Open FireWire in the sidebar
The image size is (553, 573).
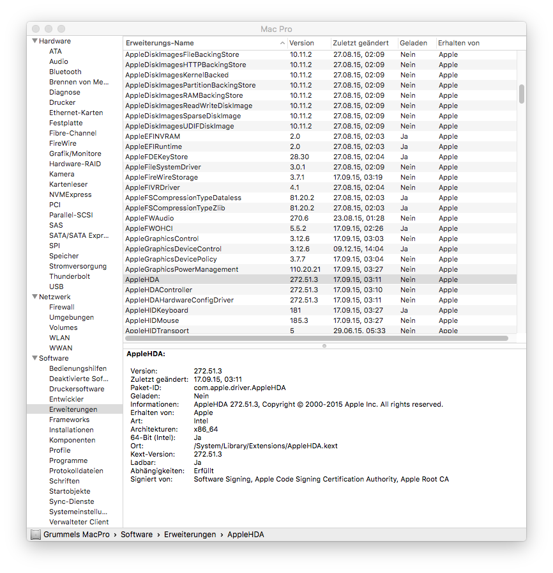(63, 143)
